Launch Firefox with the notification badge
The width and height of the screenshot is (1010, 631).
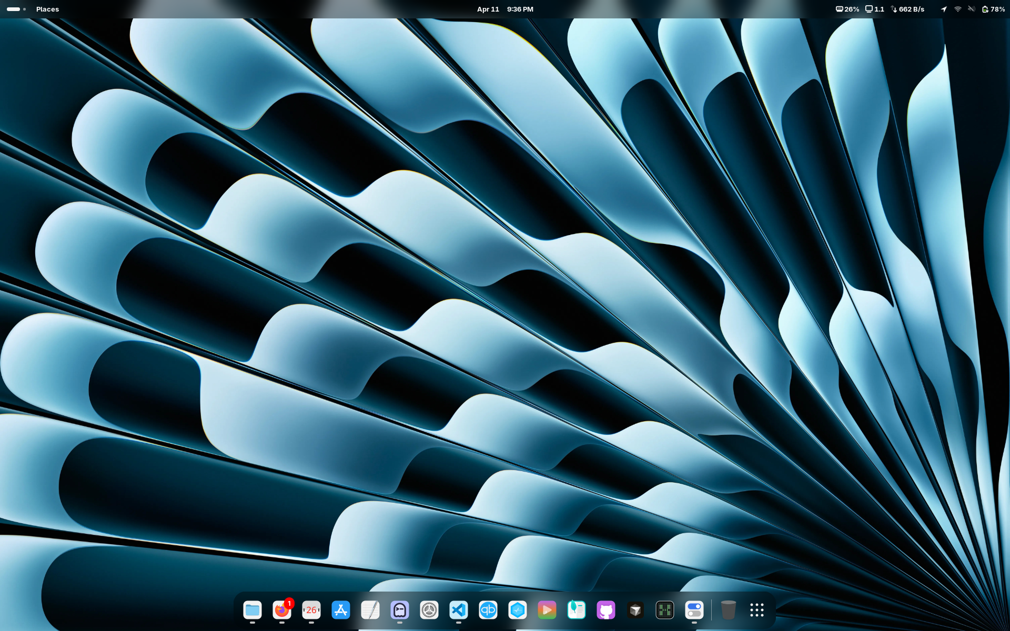point(282,610)
